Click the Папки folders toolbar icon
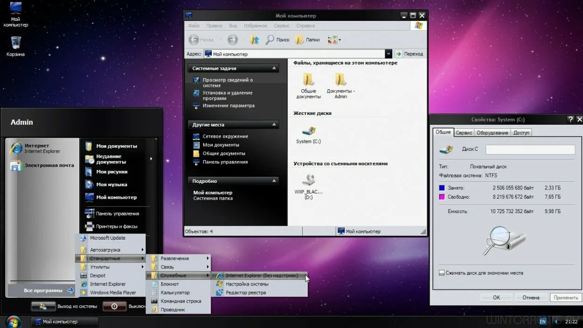This screenshot has height=328, width=583. [299, 40]
